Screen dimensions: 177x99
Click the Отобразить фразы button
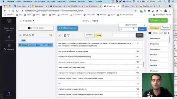67,28
